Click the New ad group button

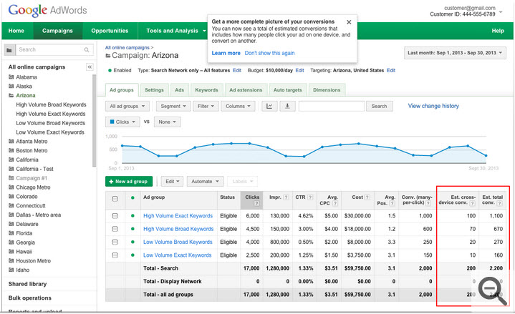click(x=129, y=182)
